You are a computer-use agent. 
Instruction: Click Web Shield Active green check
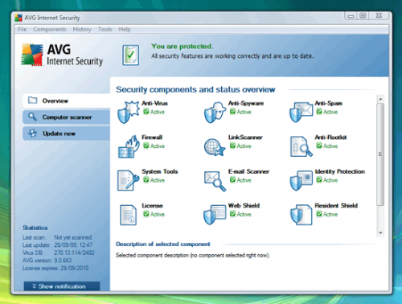tap(232, 214)
